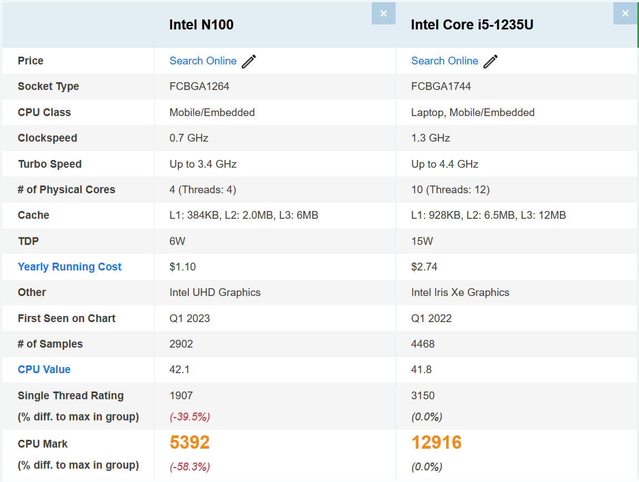Open the CPU Value link
The image size is (639, 482).
44,369
